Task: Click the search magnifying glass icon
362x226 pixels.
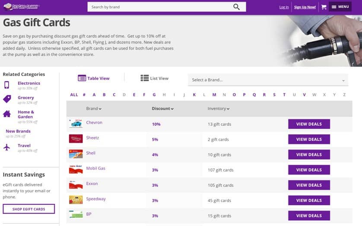Action: click(236, 7)
